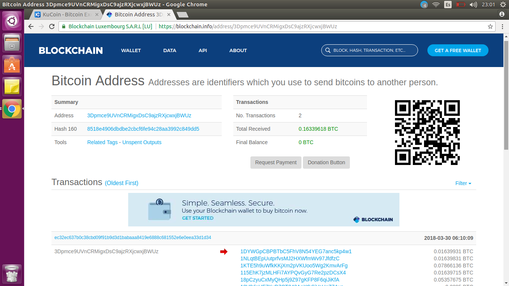The width and height of the screenshot is (509, 286).
Task: Click the browser forward arrow
Action: click(x=41, y=26)
